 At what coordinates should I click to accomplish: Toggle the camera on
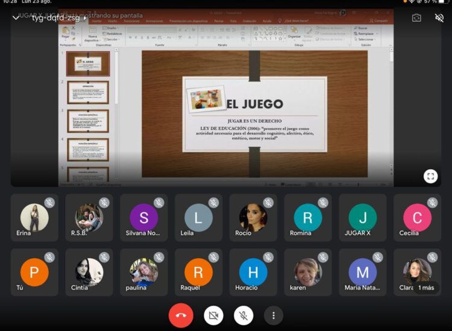(x=213, y=315)
